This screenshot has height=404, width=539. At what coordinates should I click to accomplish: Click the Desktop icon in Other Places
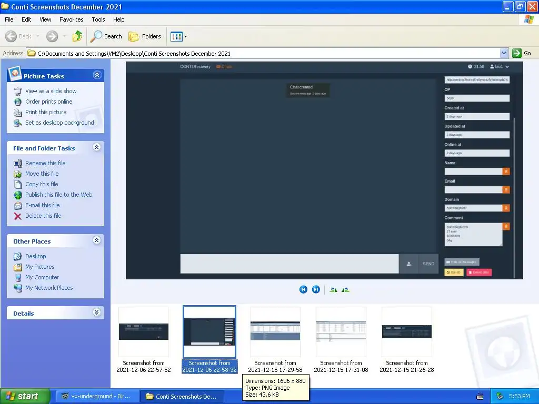tap(18, 257)
